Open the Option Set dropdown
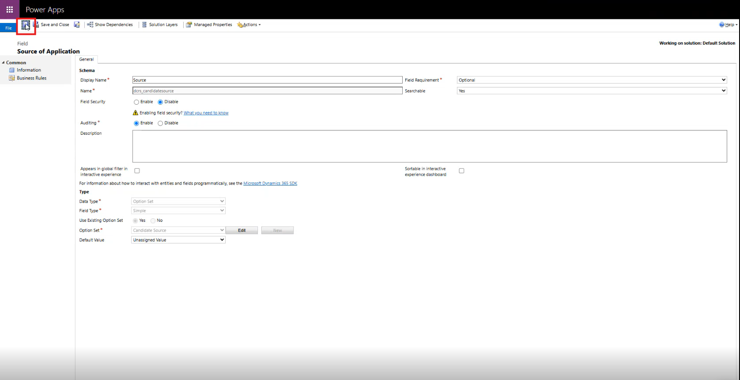The width and height of the screenshot is (740, 380). coord(178,230)
